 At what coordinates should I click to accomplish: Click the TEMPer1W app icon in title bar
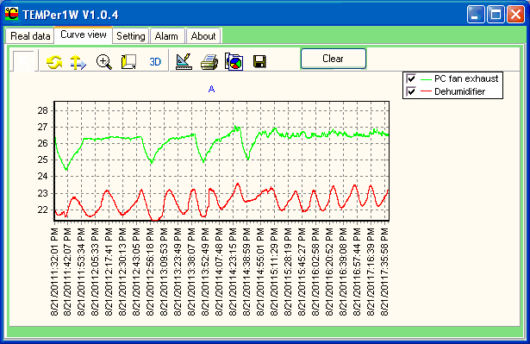coord(12,14)
